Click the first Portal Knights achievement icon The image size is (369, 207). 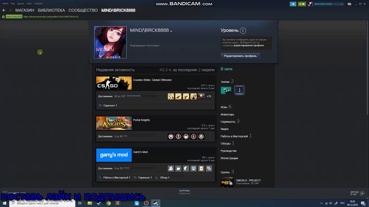[x=171, y=137]
